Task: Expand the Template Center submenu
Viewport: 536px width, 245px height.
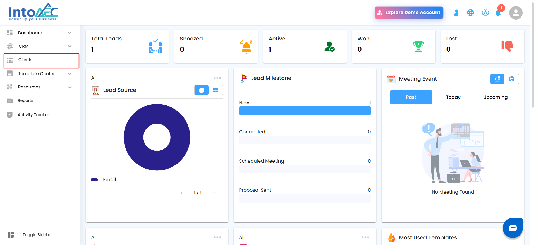Action: click(70, 74)
